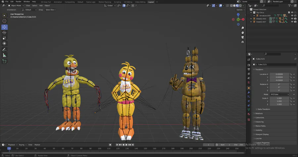Open the timeline Playback menu
Viewport: 298px width, 157px height.
tap(13, 145)
